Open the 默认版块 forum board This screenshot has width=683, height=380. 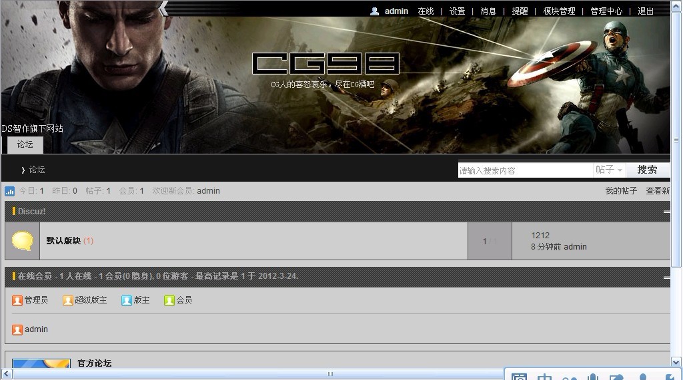coord(63,241)
